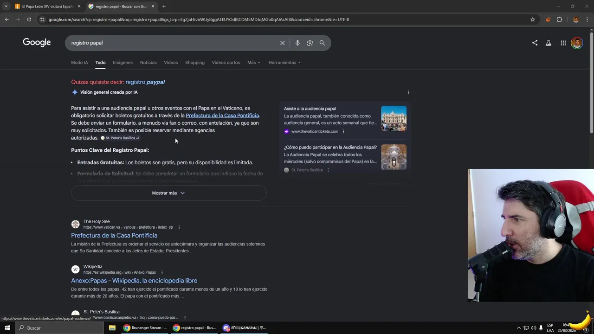Viewport: 594px width, 334px height.
Task: Open the tab search dropdown arrow
Action: (6, 6)
